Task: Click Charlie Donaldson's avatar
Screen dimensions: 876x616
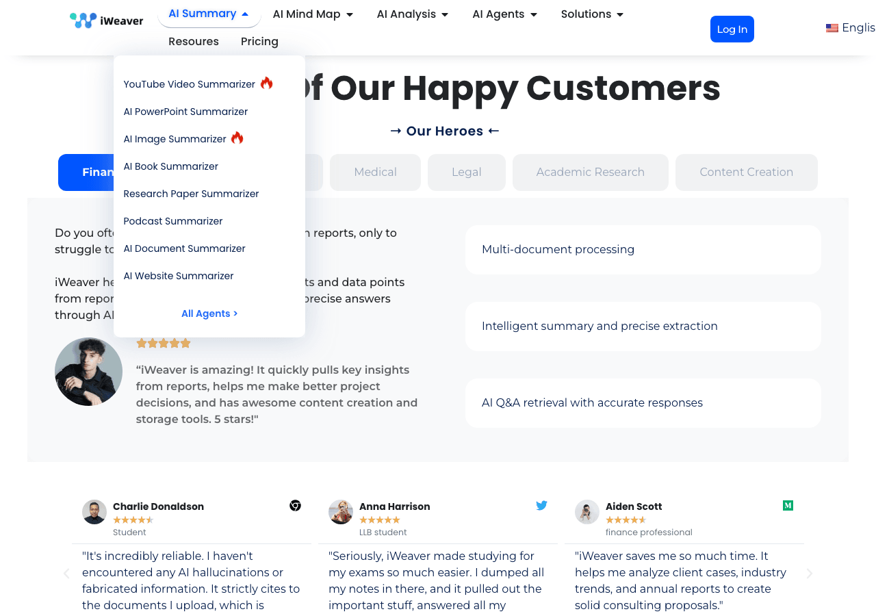Action: click(94, 512)
